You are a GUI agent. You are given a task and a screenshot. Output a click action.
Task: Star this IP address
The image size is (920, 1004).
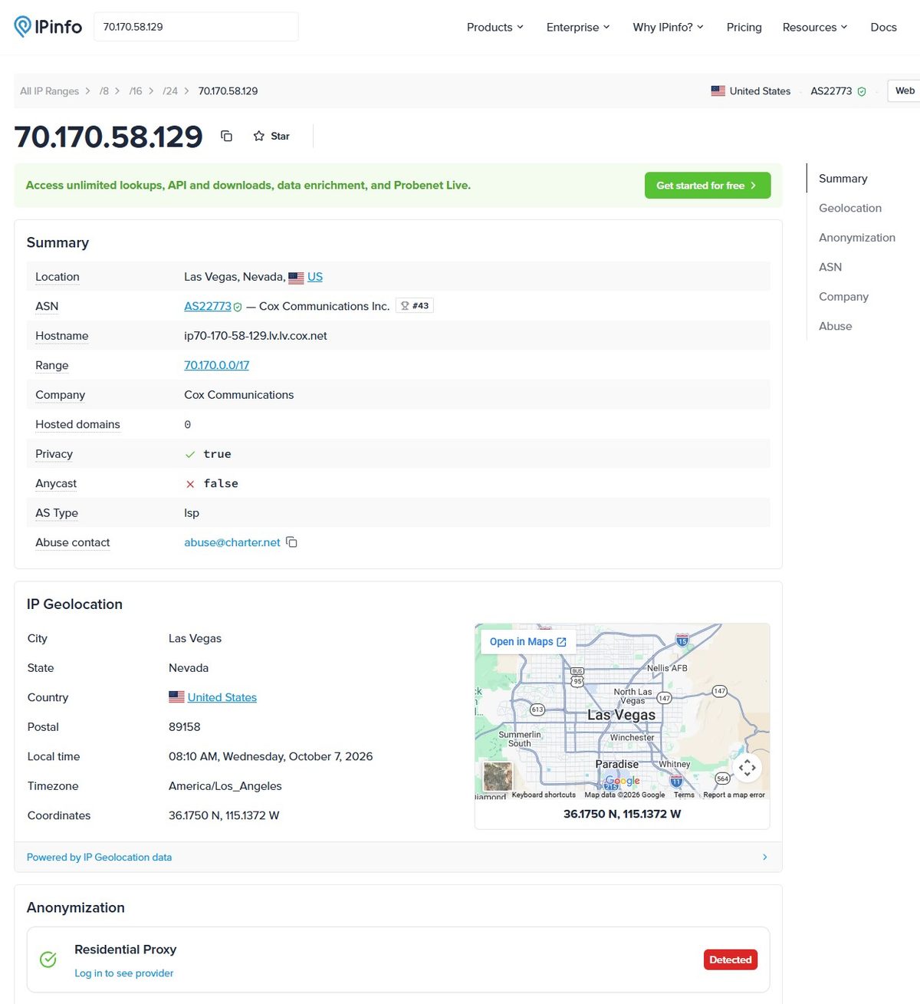coord(271,136)
